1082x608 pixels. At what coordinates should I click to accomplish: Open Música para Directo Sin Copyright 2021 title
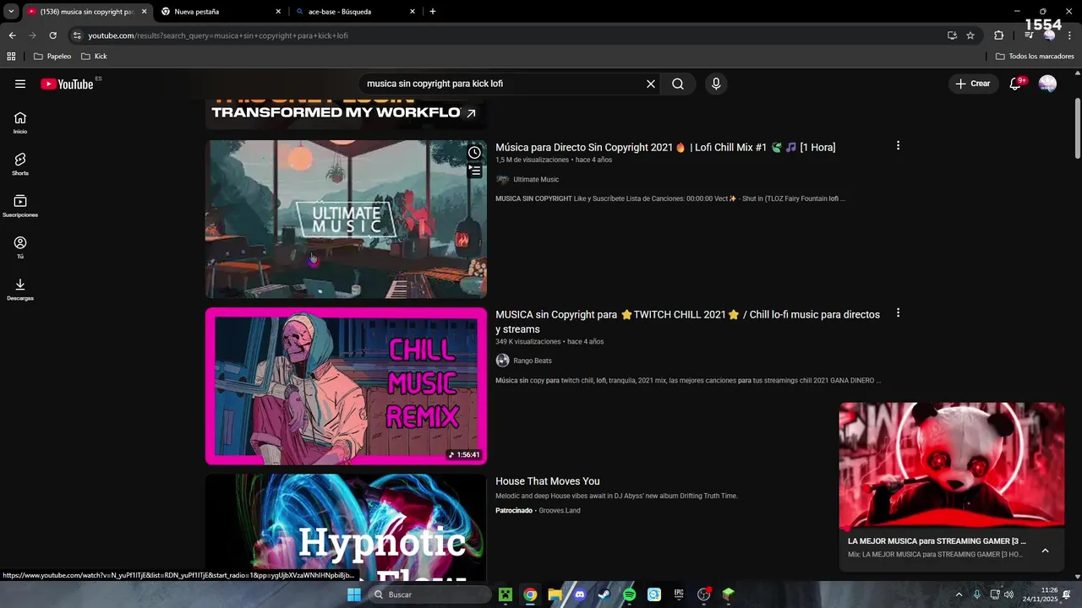pos(665,147)
